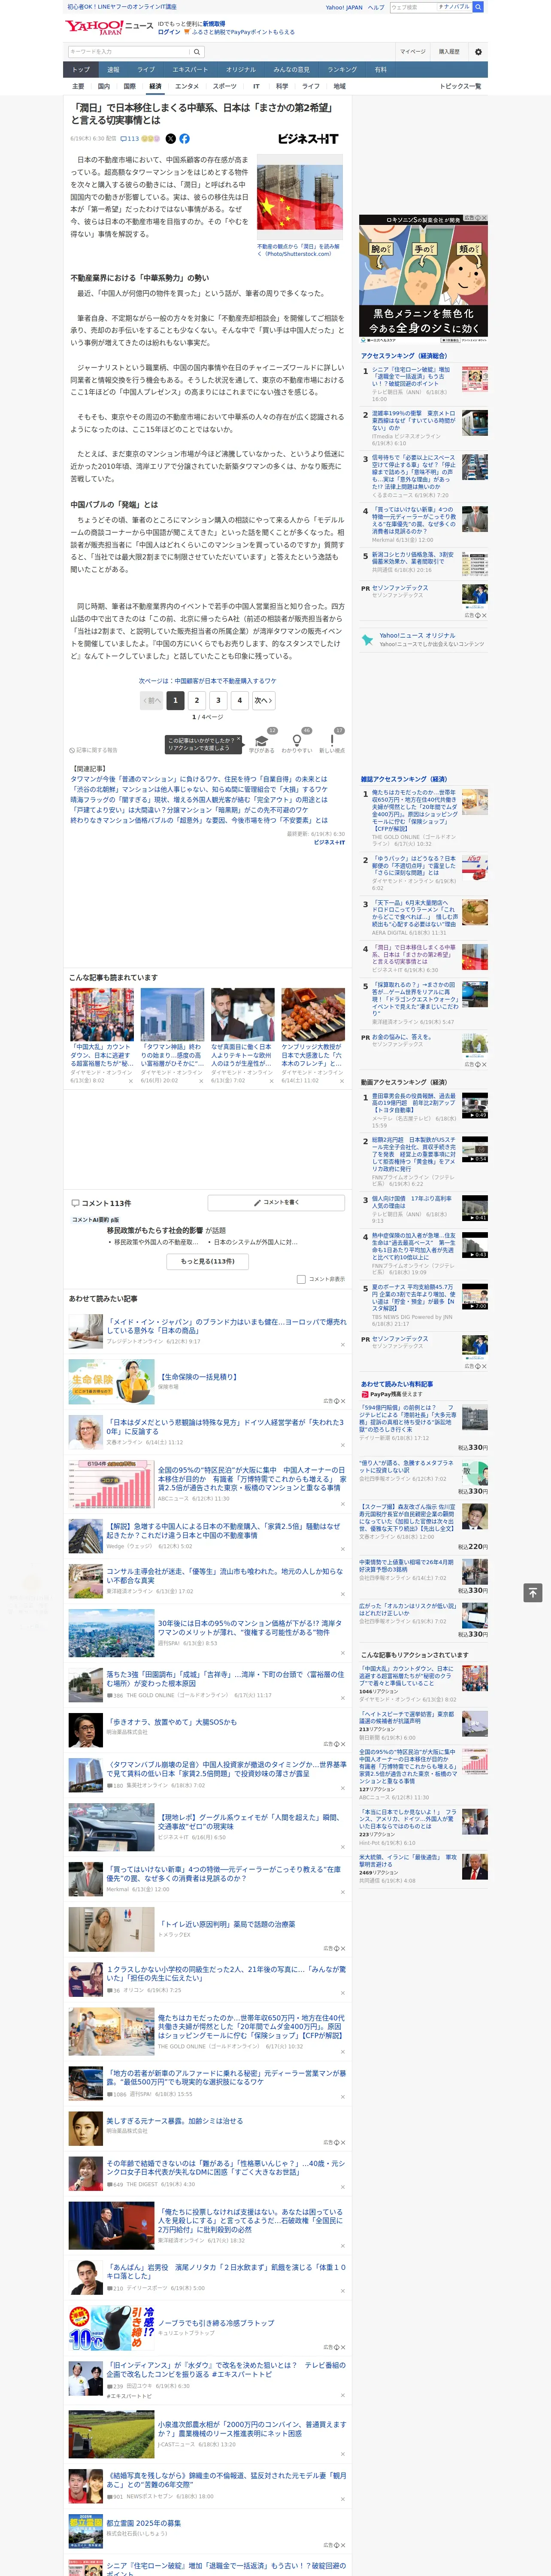Click the search magnifier next to keyword box

(197, 51)
